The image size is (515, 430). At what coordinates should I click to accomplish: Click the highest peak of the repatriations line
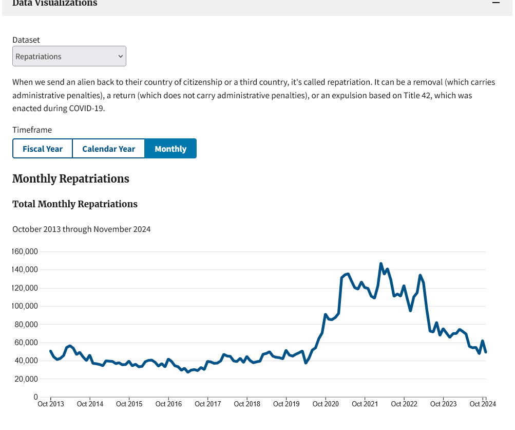tap(381, 263)
